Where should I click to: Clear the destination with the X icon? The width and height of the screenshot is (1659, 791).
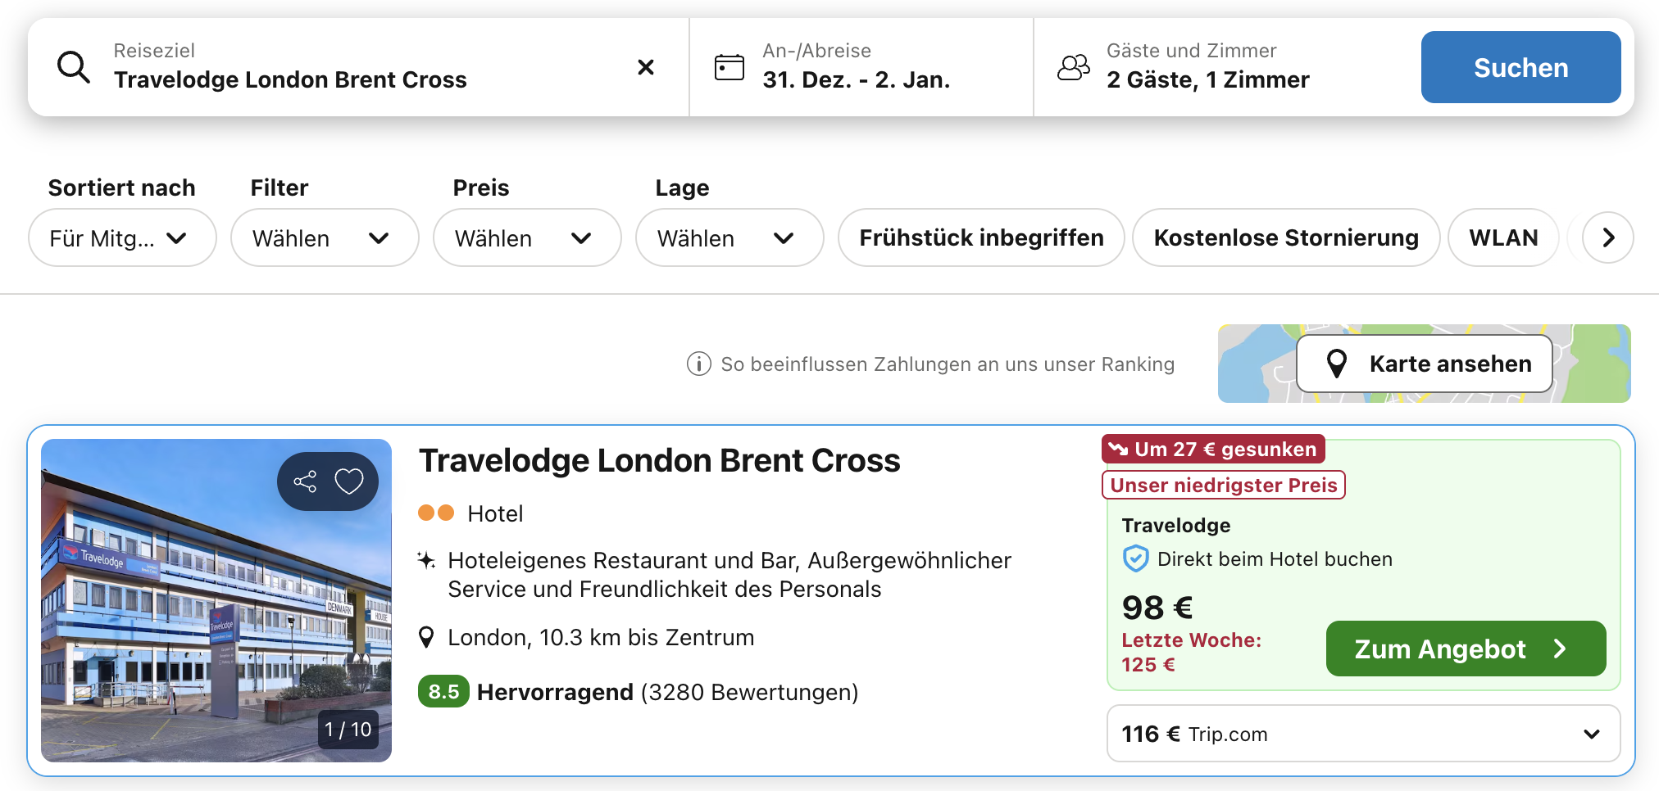click(x=646, y=67)
